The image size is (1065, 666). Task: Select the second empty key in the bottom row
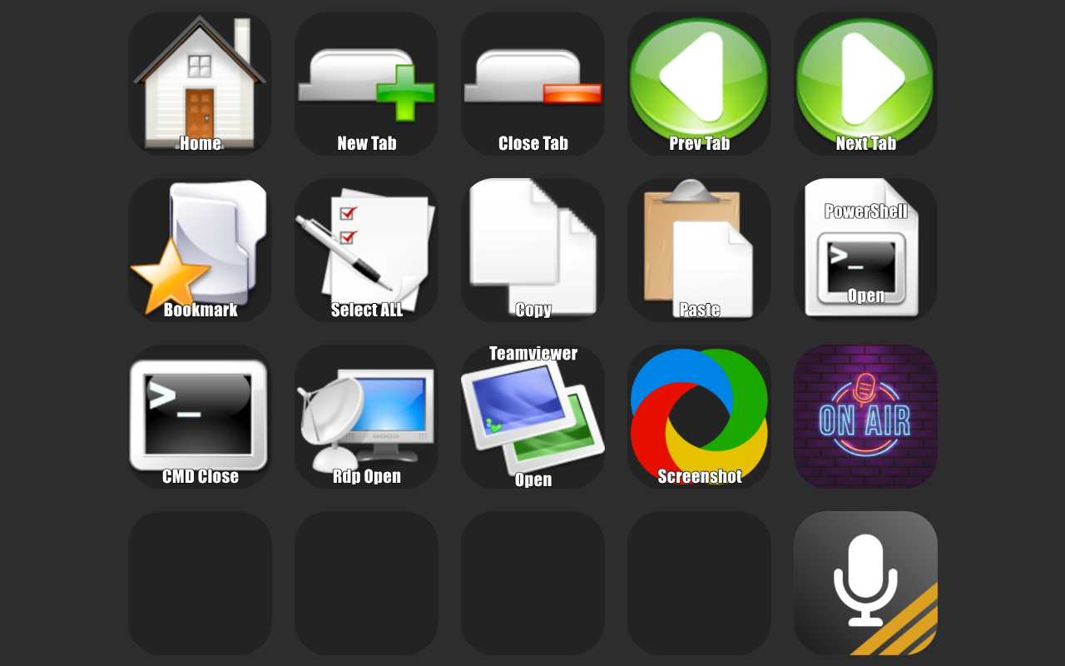coord(366,583)
